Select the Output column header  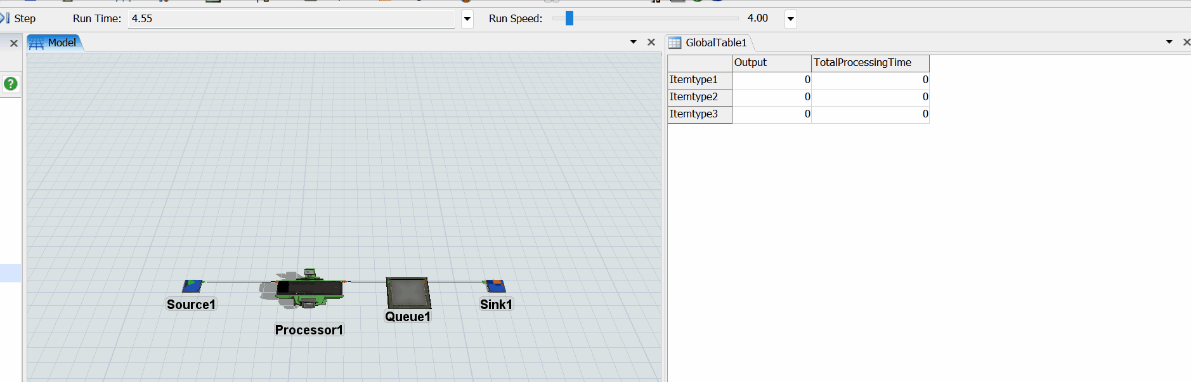click(772, 63)
